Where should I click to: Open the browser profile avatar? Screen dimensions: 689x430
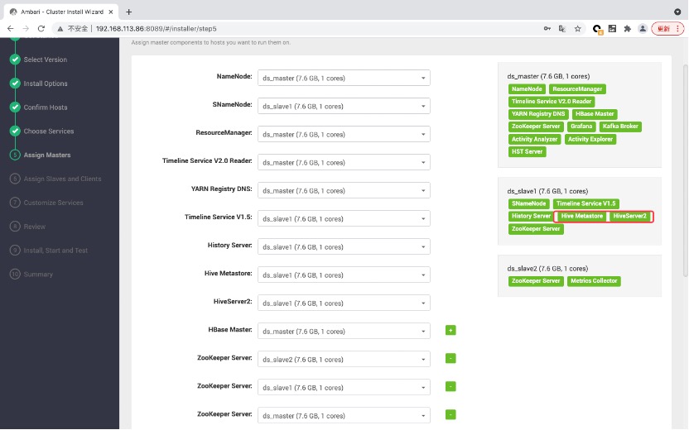pos(643,28)
